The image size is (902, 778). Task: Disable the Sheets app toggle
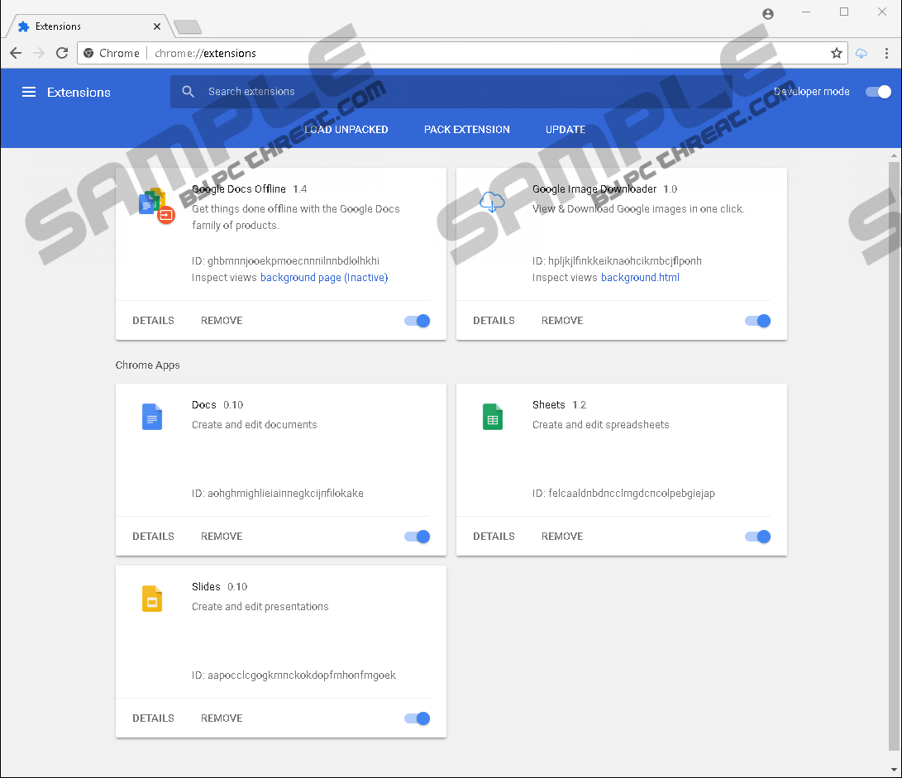point(757,537)
